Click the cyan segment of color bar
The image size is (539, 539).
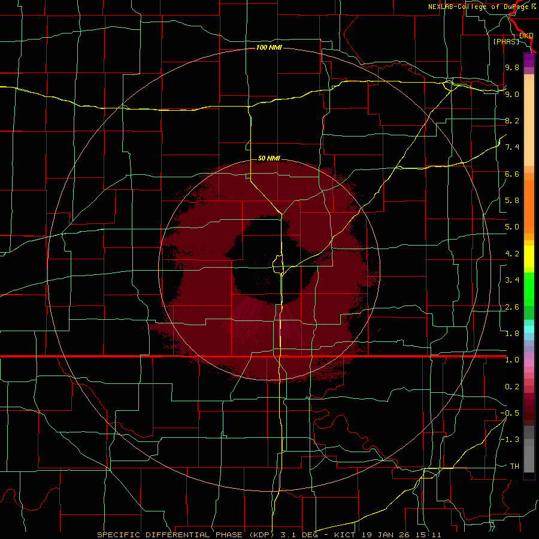(529, 329)
